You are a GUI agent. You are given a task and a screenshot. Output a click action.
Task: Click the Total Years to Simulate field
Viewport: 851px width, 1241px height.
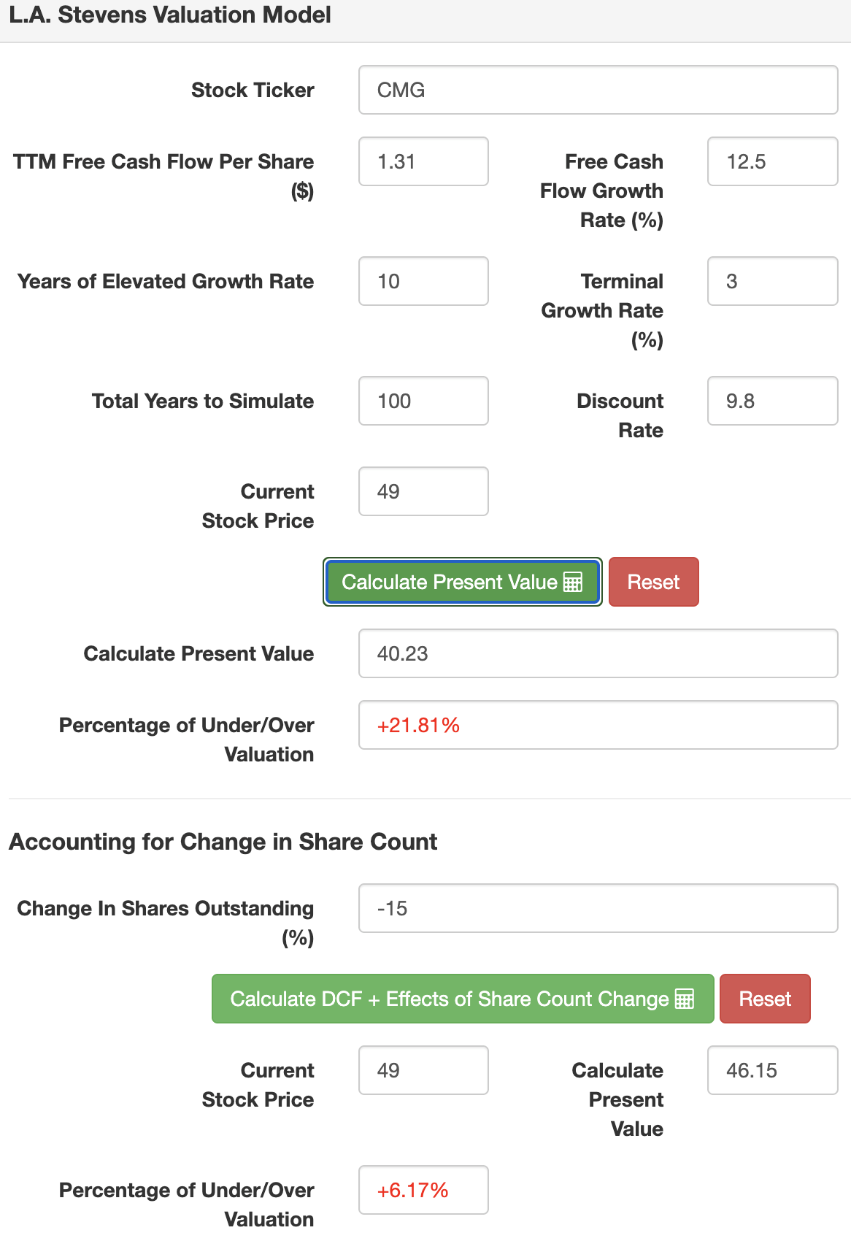423,400
